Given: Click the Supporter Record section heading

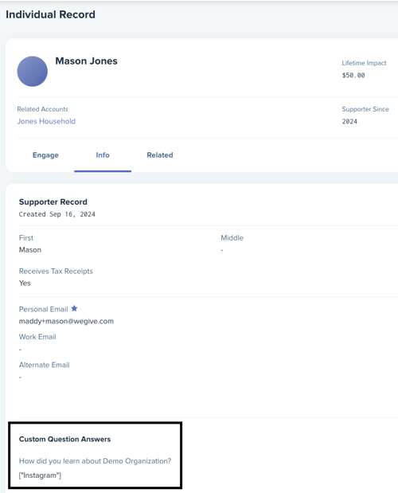Looking at the screenshot, I should tap(53, 202).
